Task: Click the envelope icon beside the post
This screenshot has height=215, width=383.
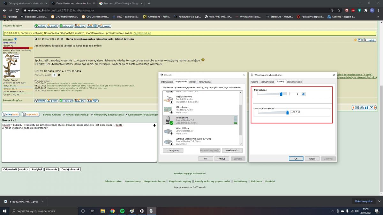Action: click(x=357, y=108)
